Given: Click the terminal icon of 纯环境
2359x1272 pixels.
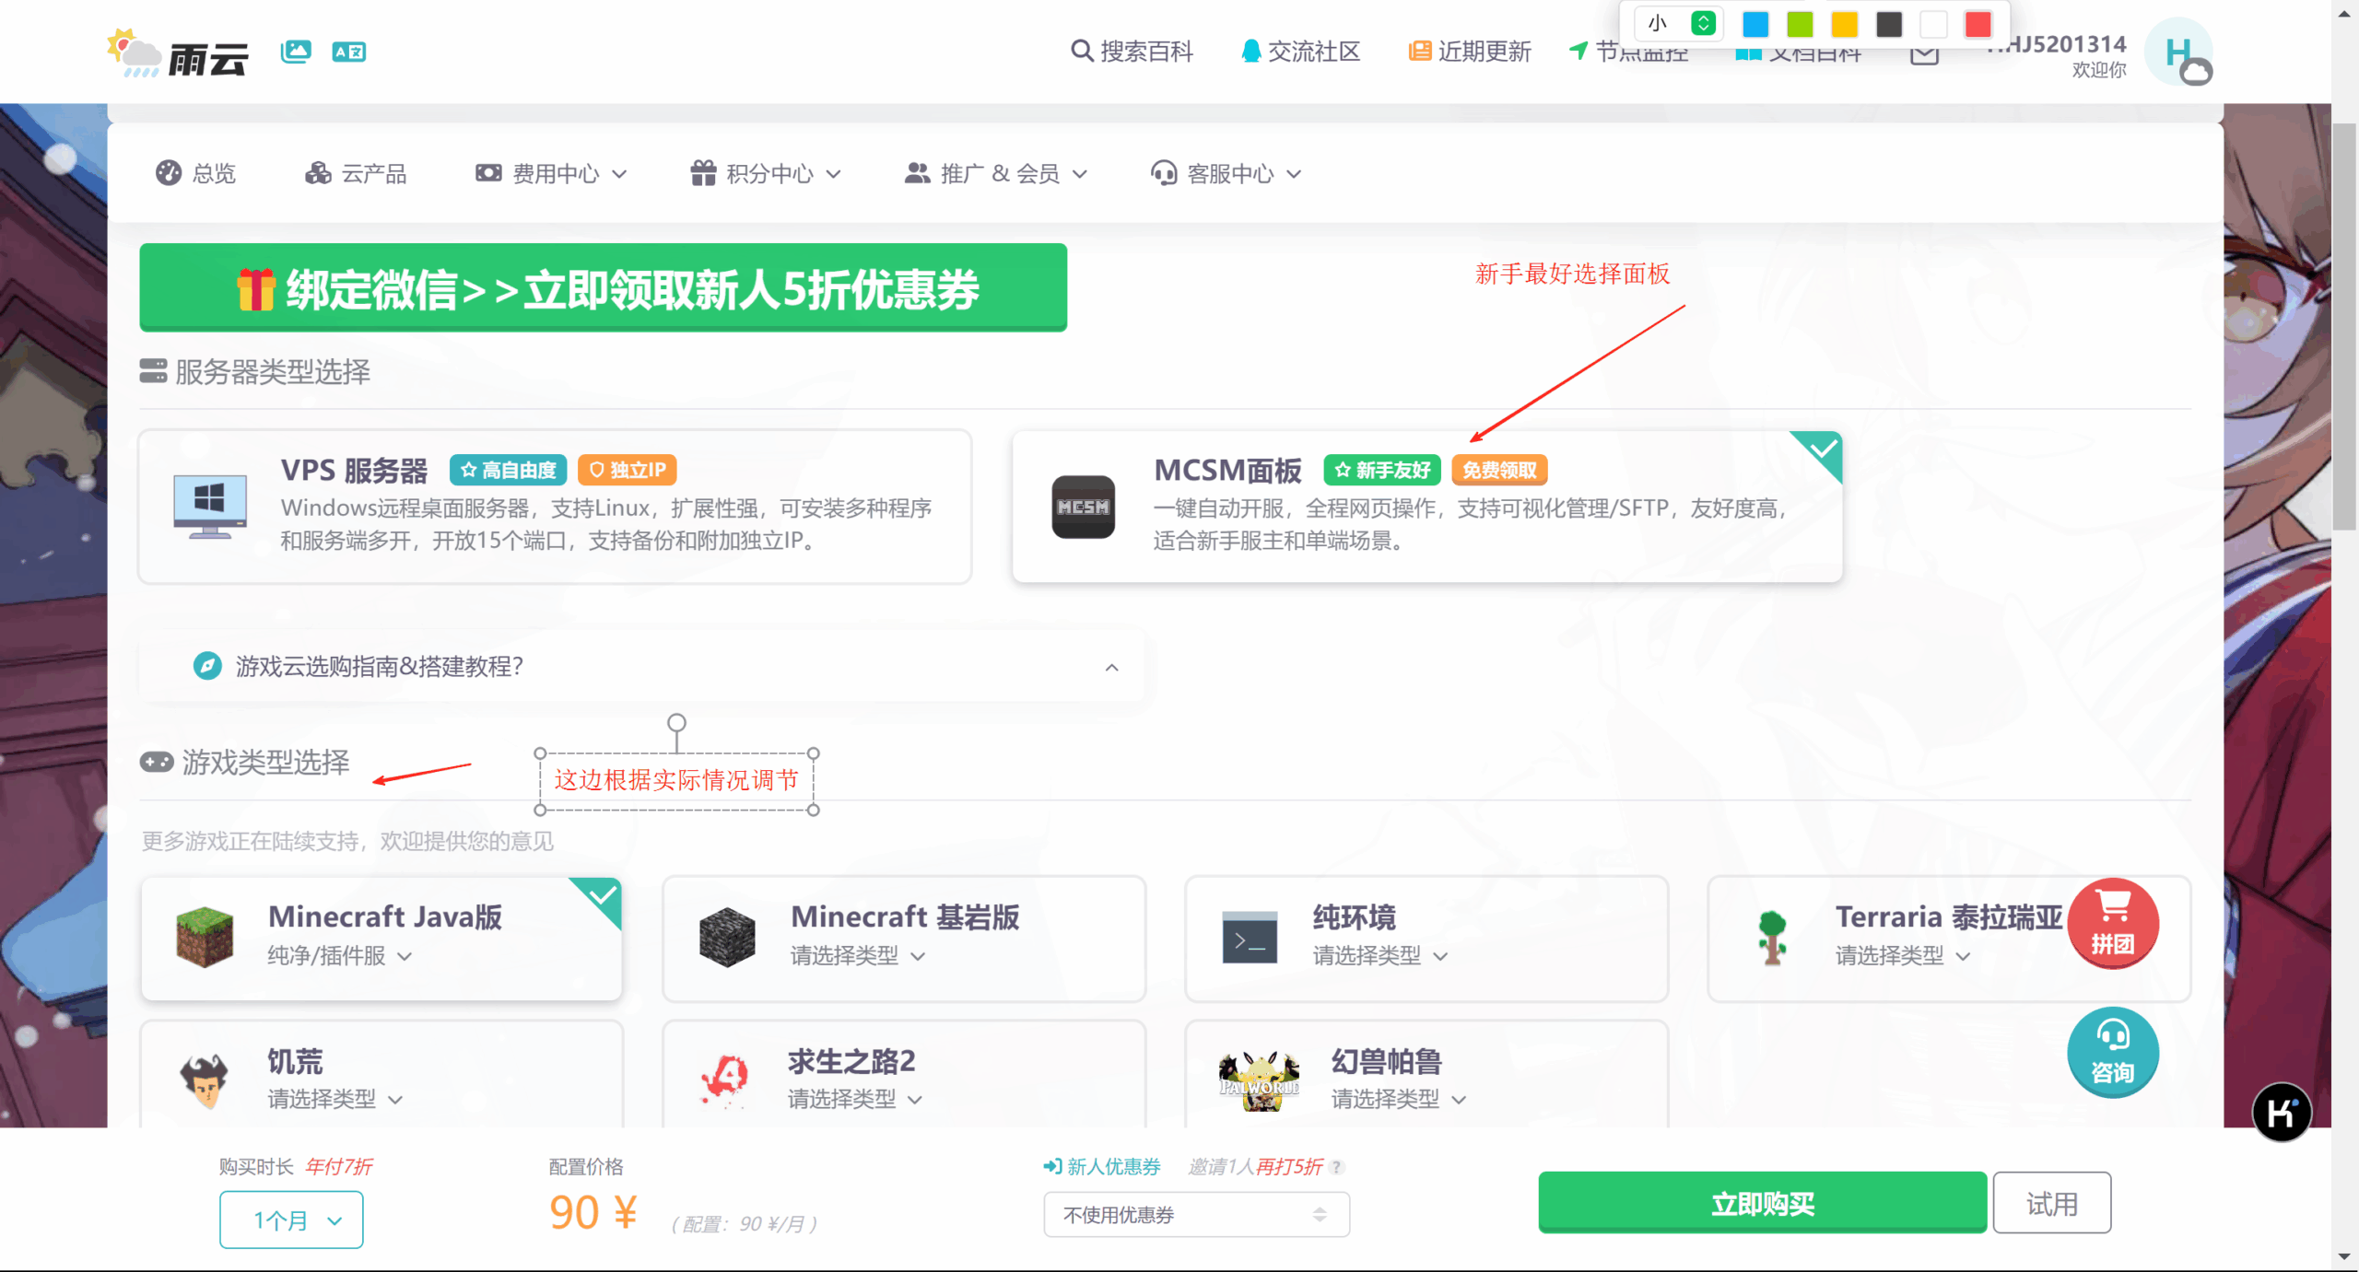Looking at the screenshot, I should tap(1250, 938).
